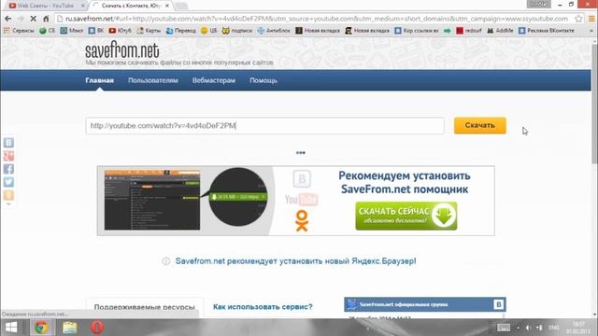
Task: Click the VK icon in group widget
Action: click(x=498, y=304)
